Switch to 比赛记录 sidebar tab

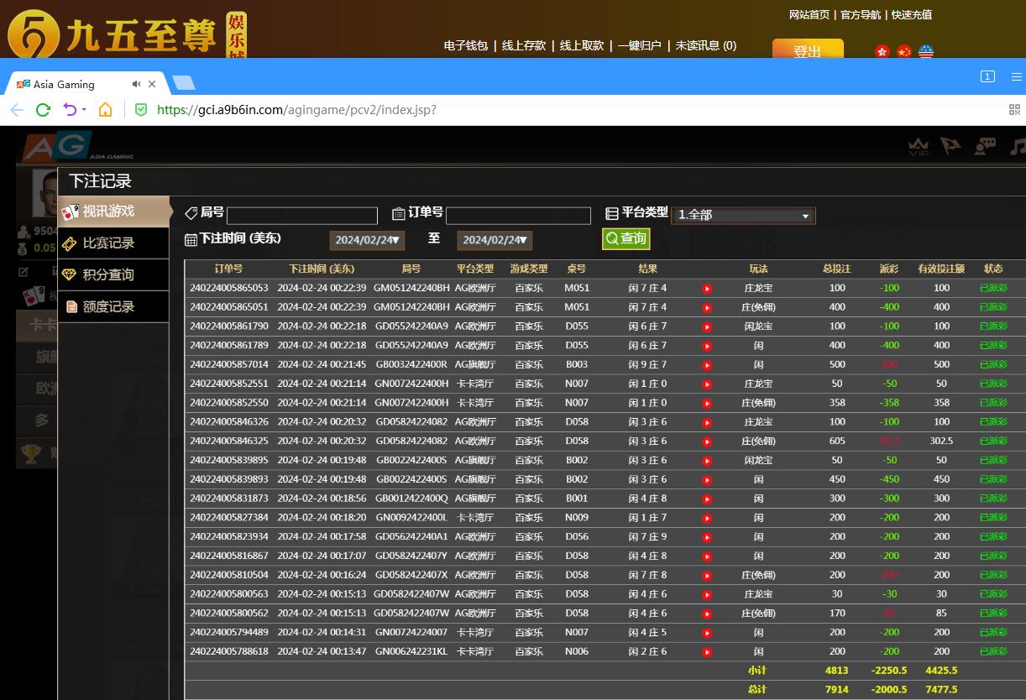coord(108,243)
